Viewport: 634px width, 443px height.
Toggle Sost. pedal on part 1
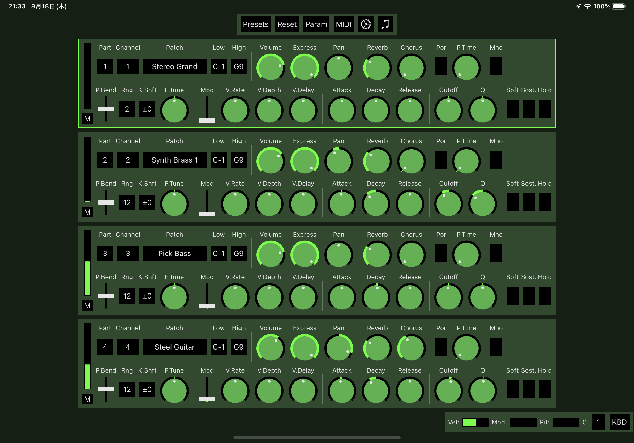(529, 109)
